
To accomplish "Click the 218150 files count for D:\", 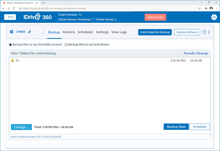I will pyautogui.click(x=178, y=61).
